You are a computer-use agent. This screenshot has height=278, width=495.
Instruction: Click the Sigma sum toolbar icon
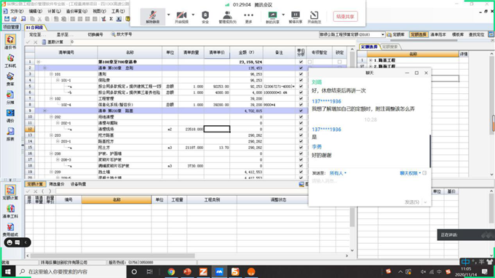click(111, 19)
